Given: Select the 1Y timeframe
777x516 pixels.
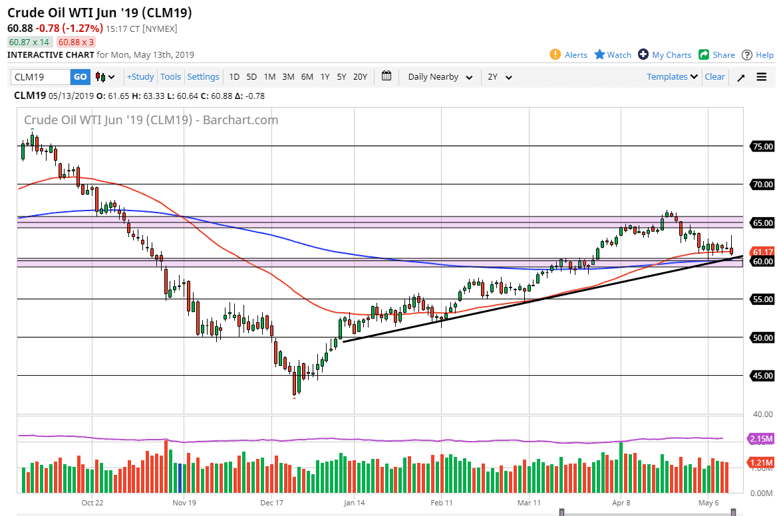Looking at the screenshot, I should click(325, 76).
